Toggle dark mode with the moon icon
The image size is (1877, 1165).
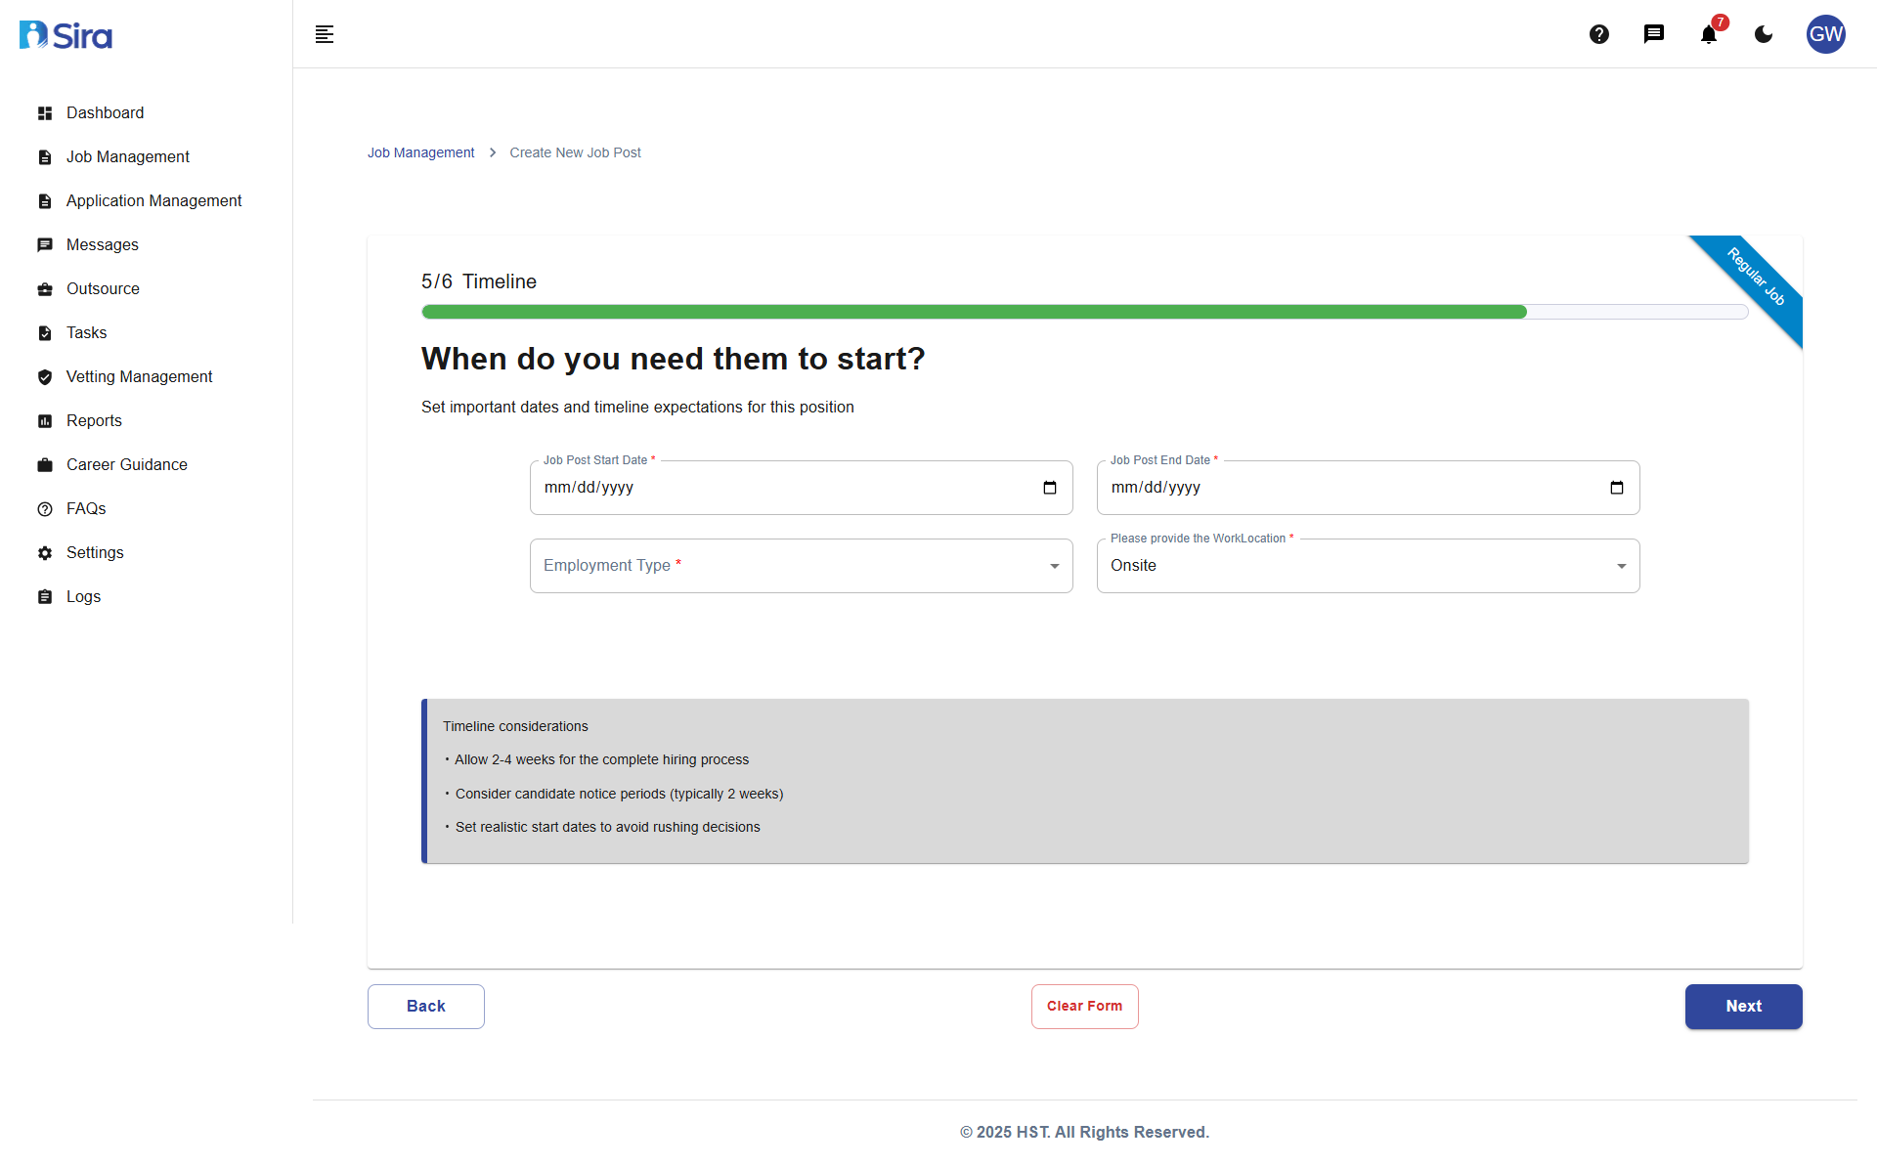pos(1763,34)
